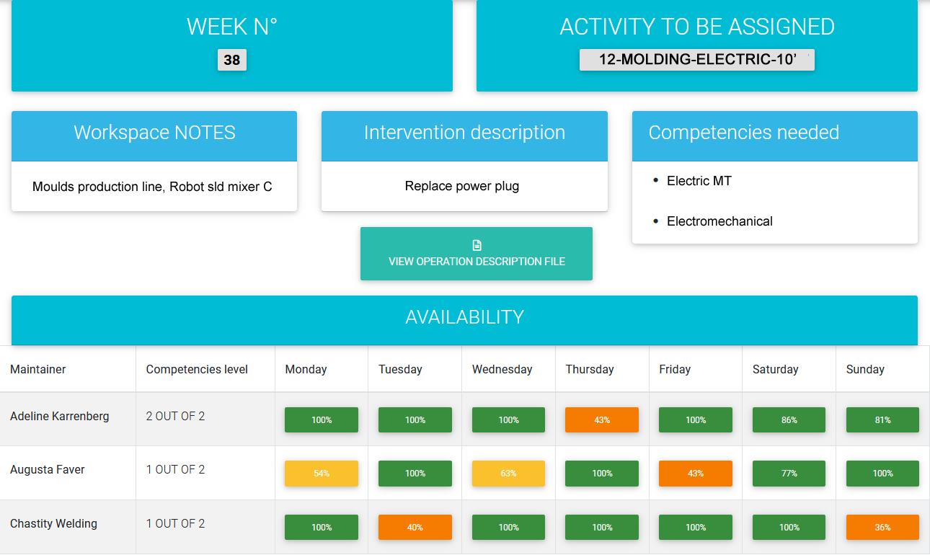Select Chastity's 36% Sunday availability
930x555 pixels.
click(x=882, y=527)
